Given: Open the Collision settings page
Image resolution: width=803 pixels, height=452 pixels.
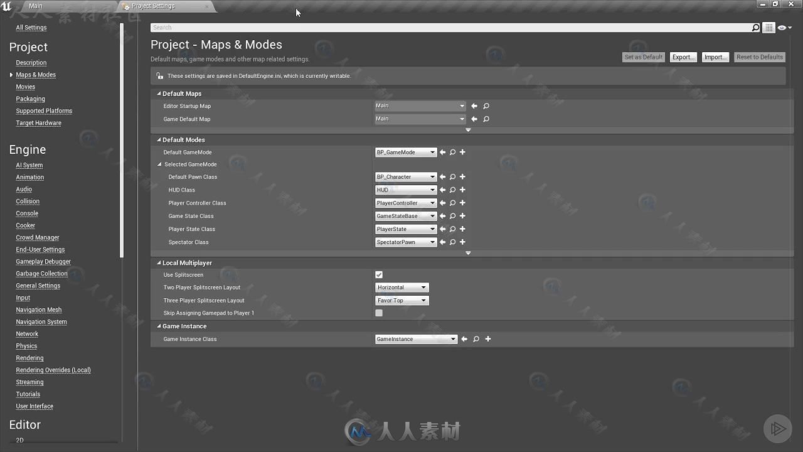Looking at the screenshot, I should [28, 202].
